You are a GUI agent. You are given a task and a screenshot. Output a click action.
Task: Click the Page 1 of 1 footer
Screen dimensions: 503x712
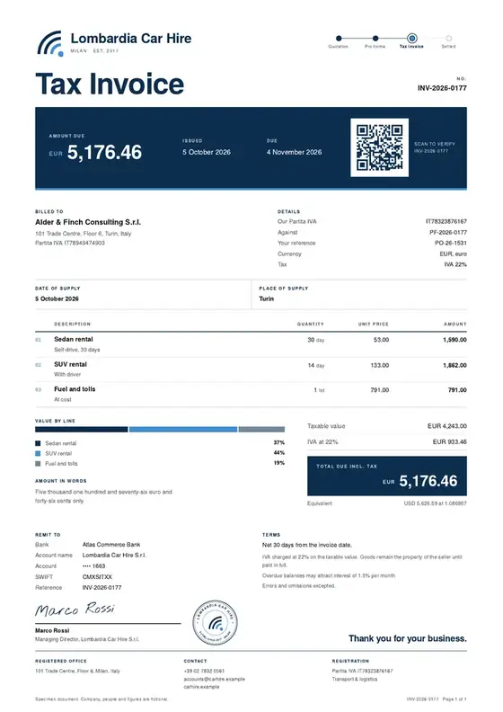(454, 699)
